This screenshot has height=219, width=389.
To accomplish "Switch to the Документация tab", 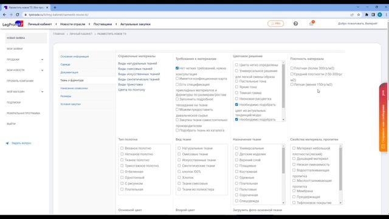I will [x=69, y=72].
